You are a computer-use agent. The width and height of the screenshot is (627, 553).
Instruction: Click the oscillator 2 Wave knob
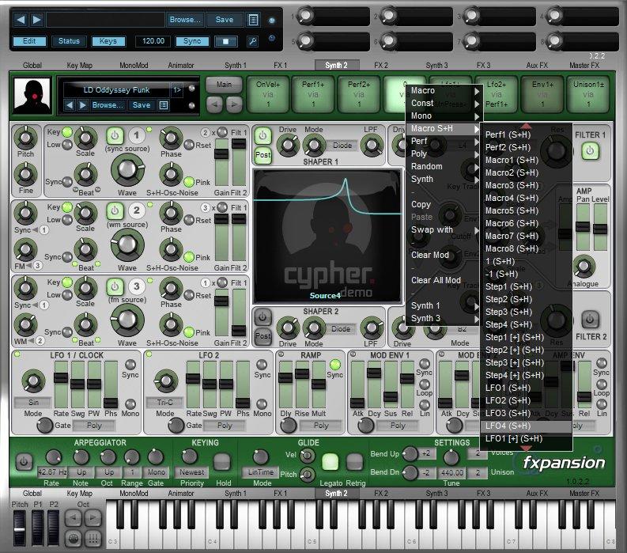pos(127,244)
